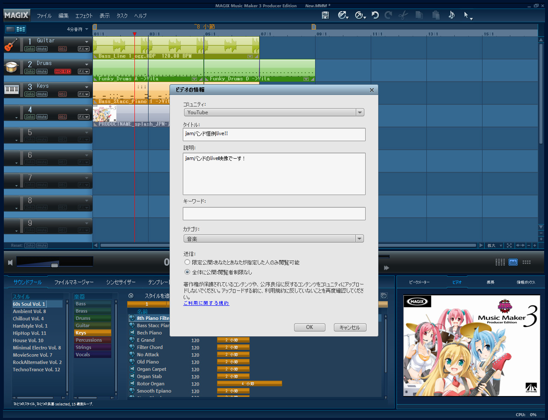Open the エフェクト menu
548x420 pixels.
point(84,15)
